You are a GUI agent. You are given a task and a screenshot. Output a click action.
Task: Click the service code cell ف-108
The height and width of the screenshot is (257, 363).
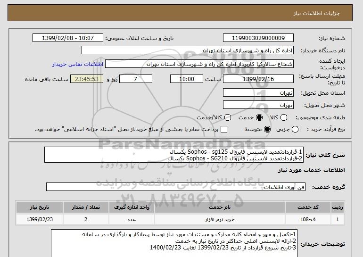pyautogui.click(x=308, y=219)
